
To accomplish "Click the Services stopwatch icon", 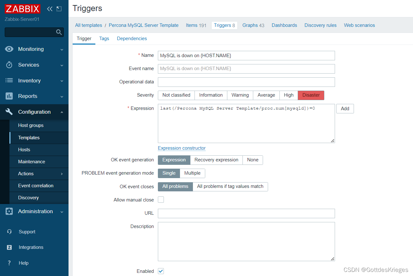I will tap(9, 65).
